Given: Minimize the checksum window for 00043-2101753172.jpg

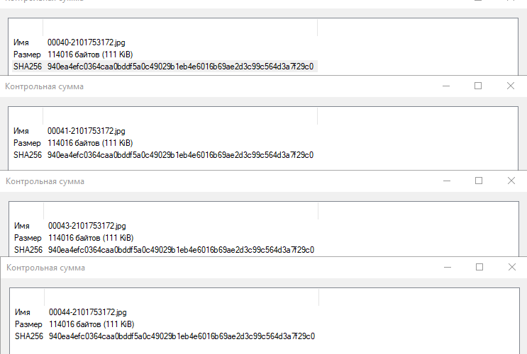Looking at the screenshot, I should point(447,181).
